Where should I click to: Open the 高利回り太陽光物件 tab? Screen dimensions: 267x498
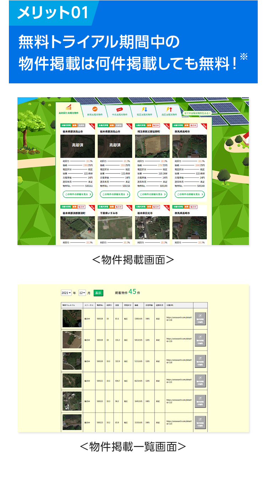pos(68,109)
